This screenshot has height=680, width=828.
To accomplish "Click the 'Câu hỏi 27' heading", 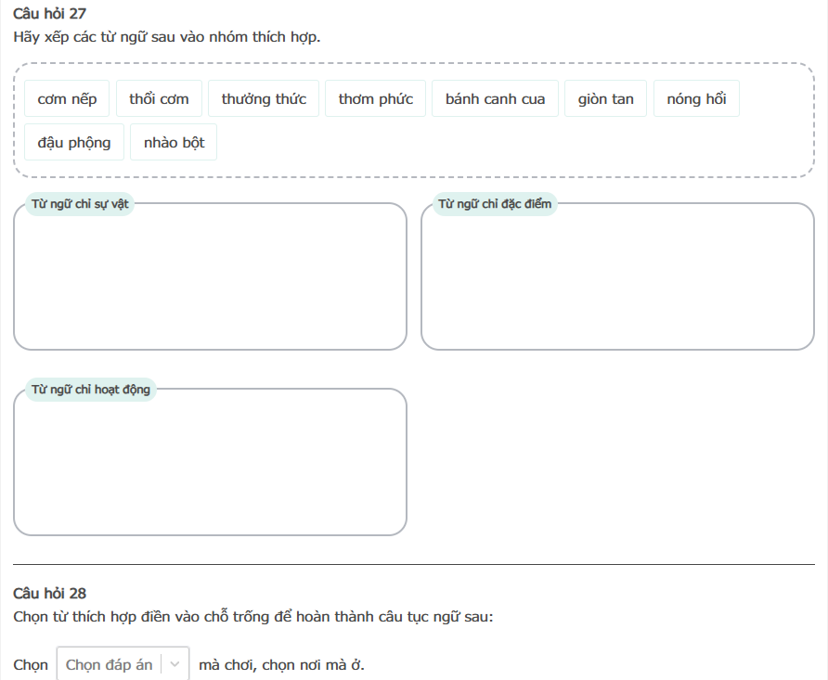I will point(50,15).
